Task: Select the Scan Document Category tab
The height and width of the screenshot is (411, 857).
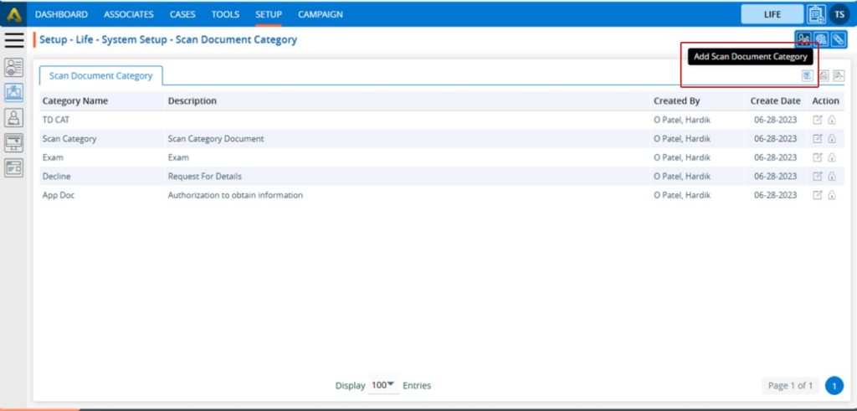Action: pos(100,75)
